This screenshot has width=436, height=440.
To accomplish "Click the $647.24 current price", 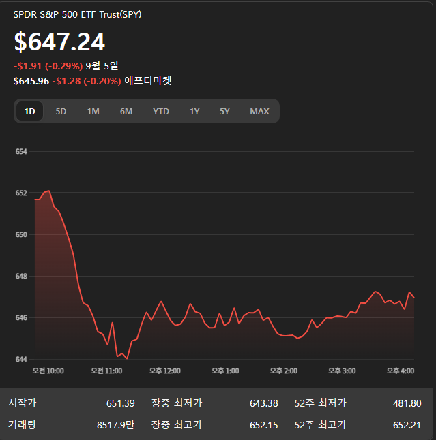I will pos(59,42).
